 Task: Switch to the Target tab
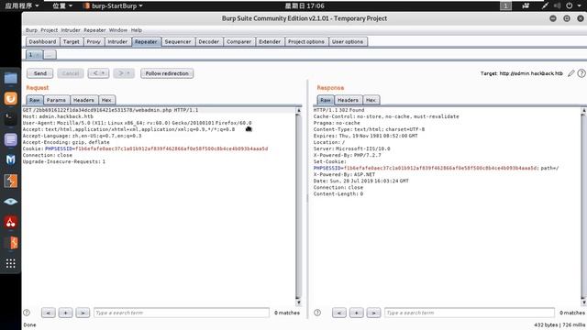72,41
